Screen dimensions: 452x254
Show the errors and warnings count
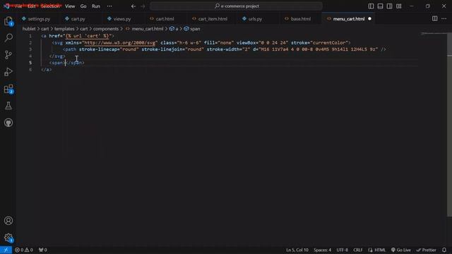[24, 250]
